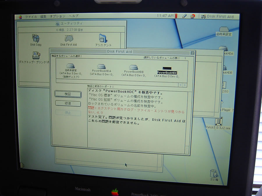Screen dimensions: 262x196
Task: Click the report pane vertical scrollbar
Action: click(188, 123)
